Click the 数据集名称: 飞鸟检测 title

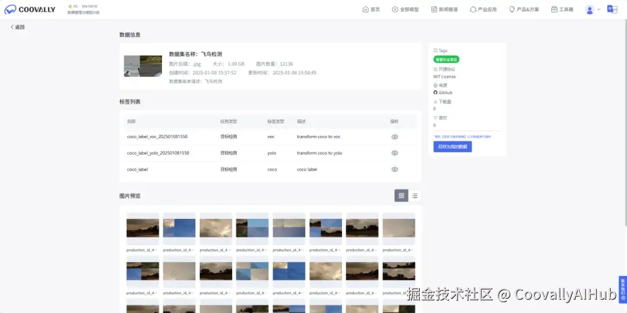point(196,54)
